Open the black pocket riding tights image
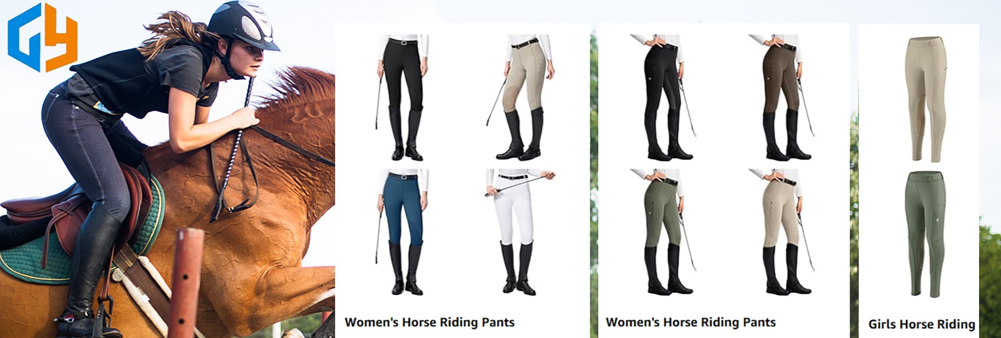The height and width of the screenshot is (338, 1001). (663, 97)
